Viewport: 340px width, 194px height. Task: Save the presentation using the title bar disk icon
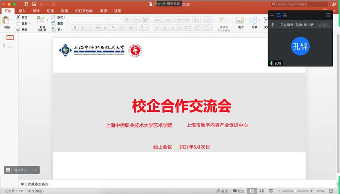click(x=34, y=4)
